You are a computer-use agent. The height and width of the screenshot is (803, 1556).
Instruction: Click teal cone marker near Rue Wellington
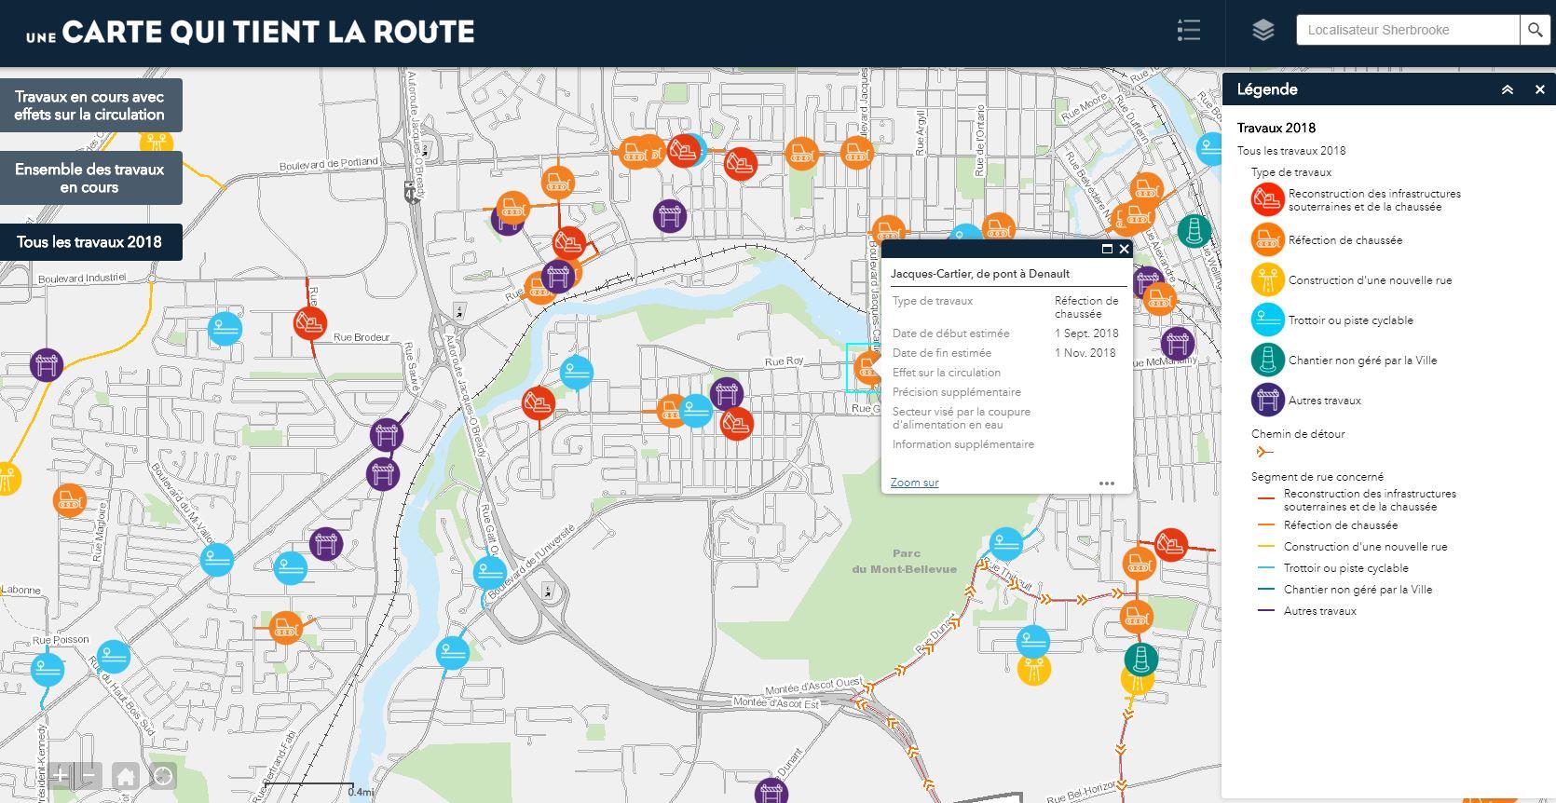[x=1194, y=230]
